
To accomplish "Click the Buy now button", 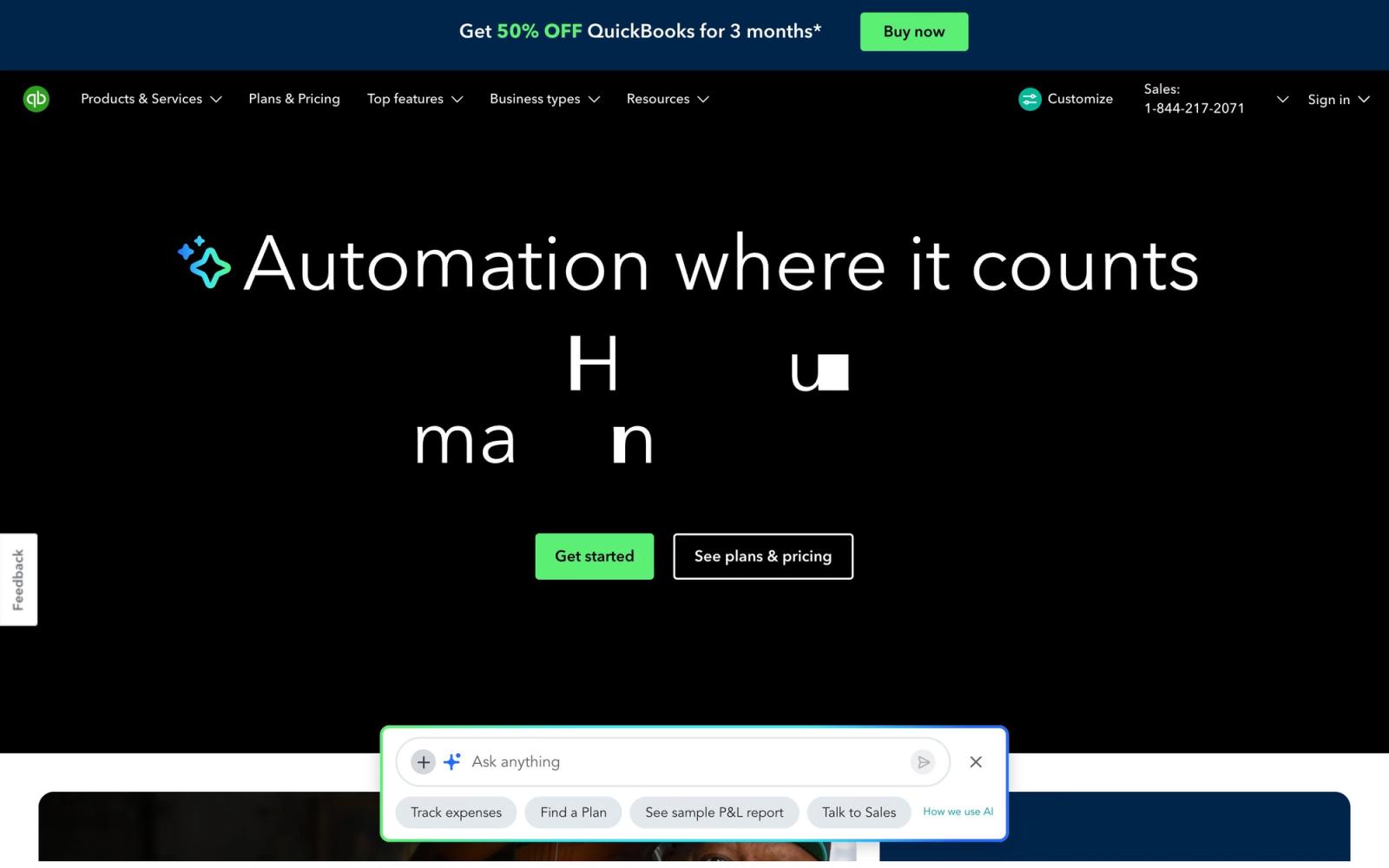I will (914, 31).
